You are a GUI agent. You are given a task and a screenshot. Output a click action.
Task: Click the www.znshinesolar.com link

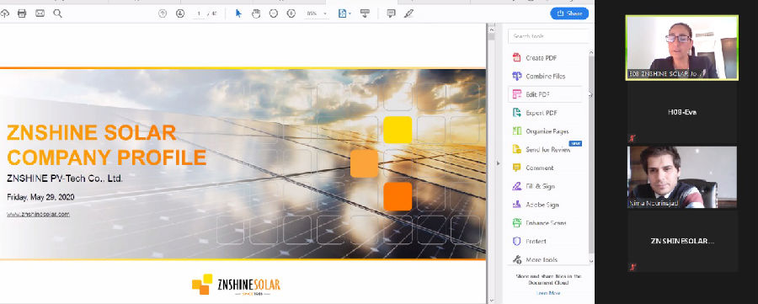tap(38, 214)
